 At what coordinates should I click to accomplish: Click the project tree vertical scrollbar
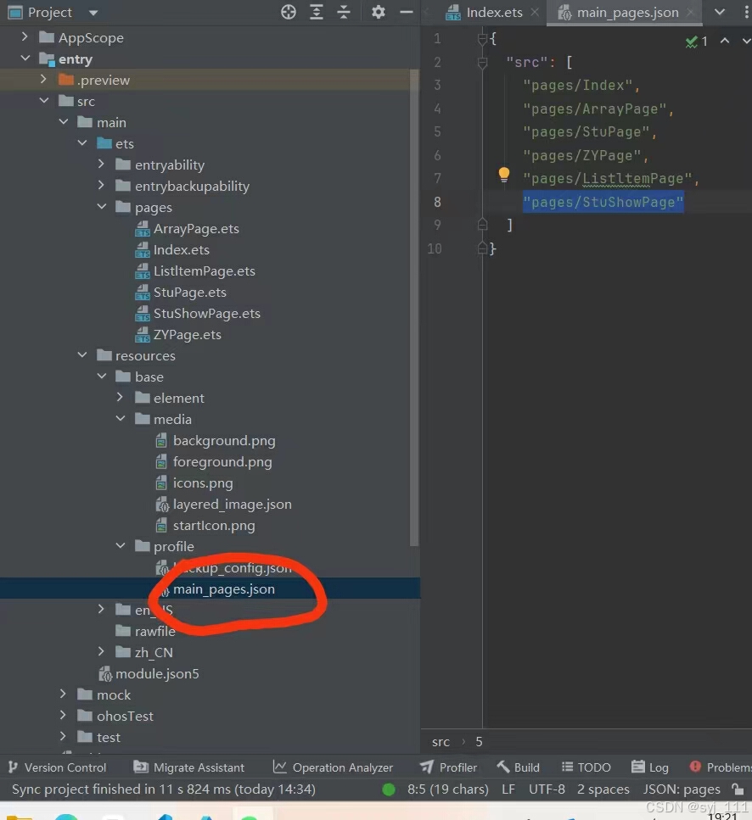414,308
